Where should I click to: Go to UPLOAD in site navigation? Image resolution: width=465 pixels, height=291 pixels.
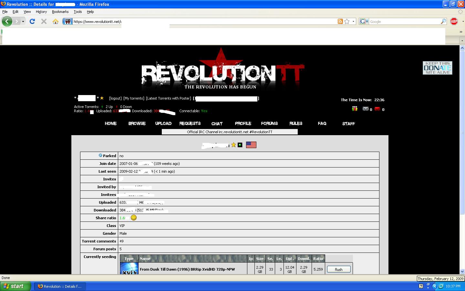coord(163,124)
